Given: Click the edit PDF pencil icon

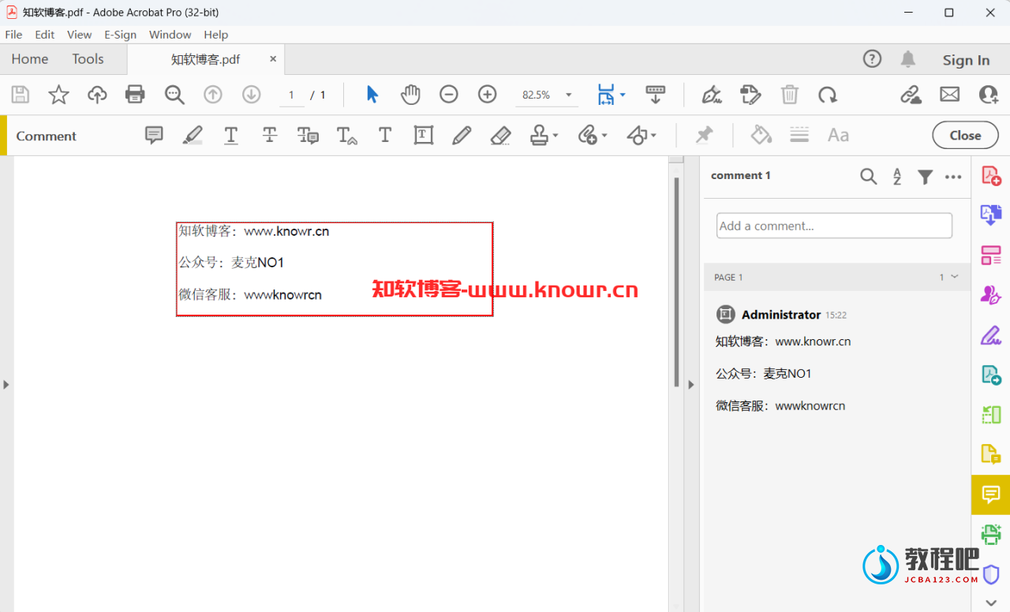Looking at the screenshot, I should click(x=750, y=95).
